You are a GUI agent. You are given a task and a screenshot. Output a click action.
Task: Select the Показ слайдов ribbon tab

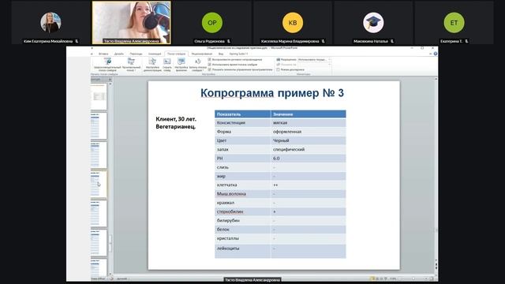pos(176,54)
